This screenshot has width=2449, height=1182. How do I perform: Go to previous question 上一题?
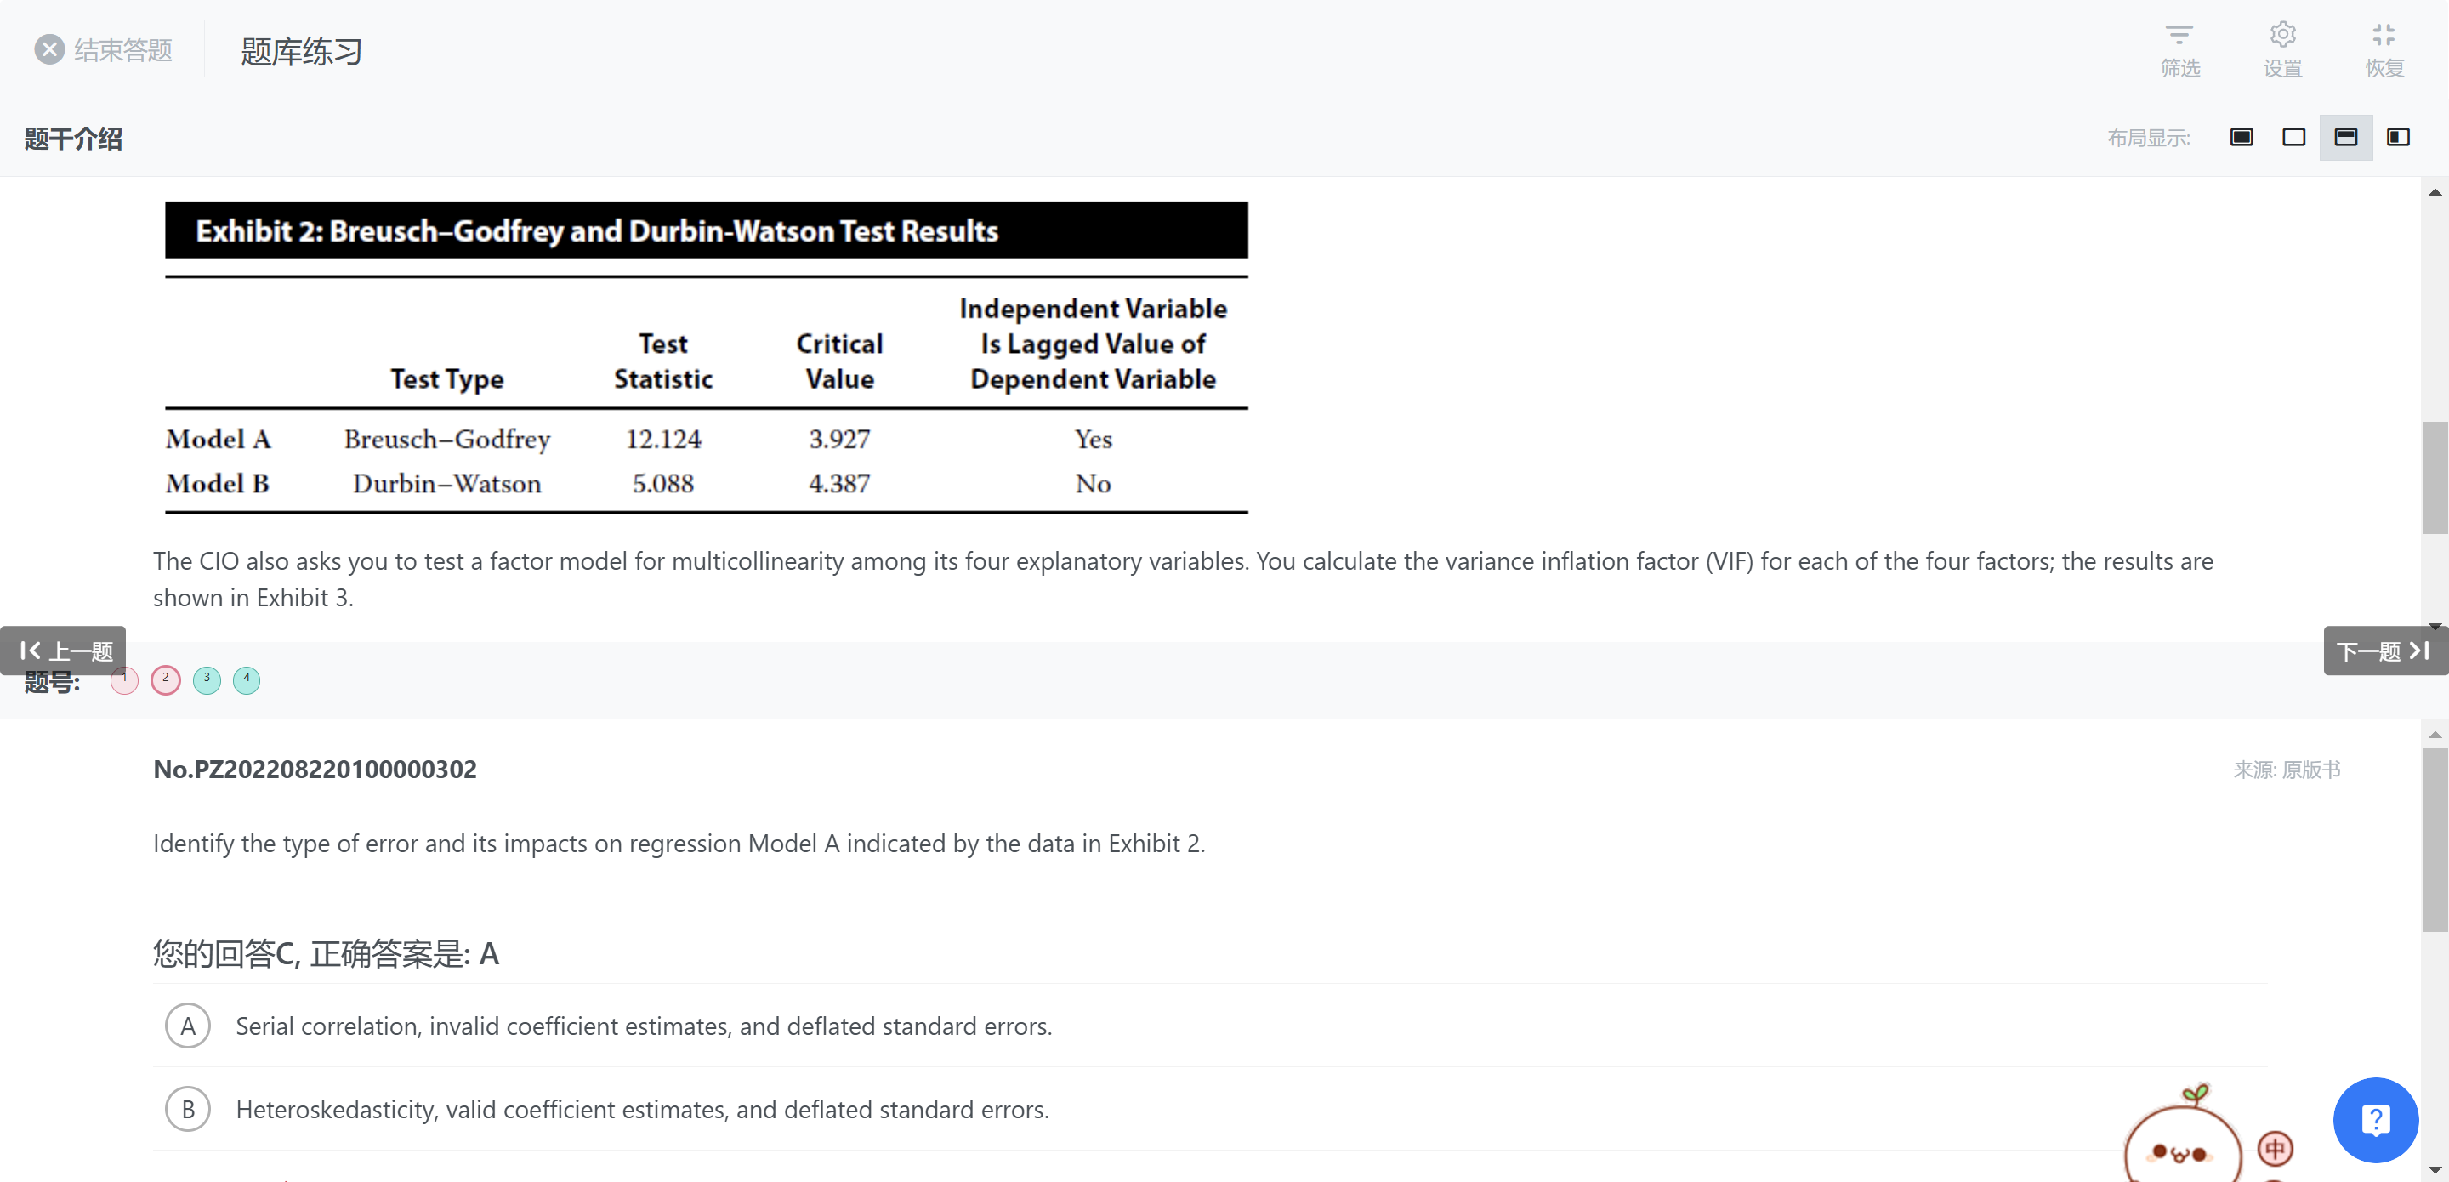coord(64,651)
